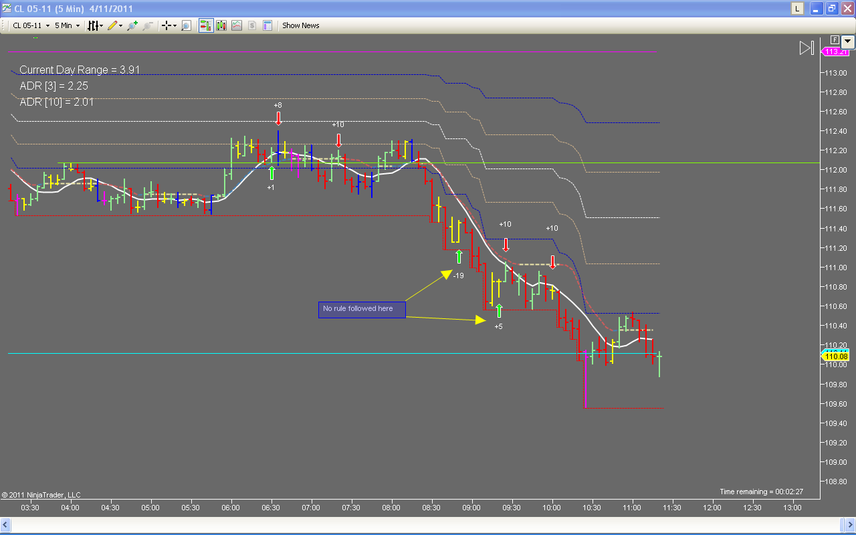Click the green buy arrow labeled +5
This screenshot has height=535, width=856.
[x=499, y=310]
